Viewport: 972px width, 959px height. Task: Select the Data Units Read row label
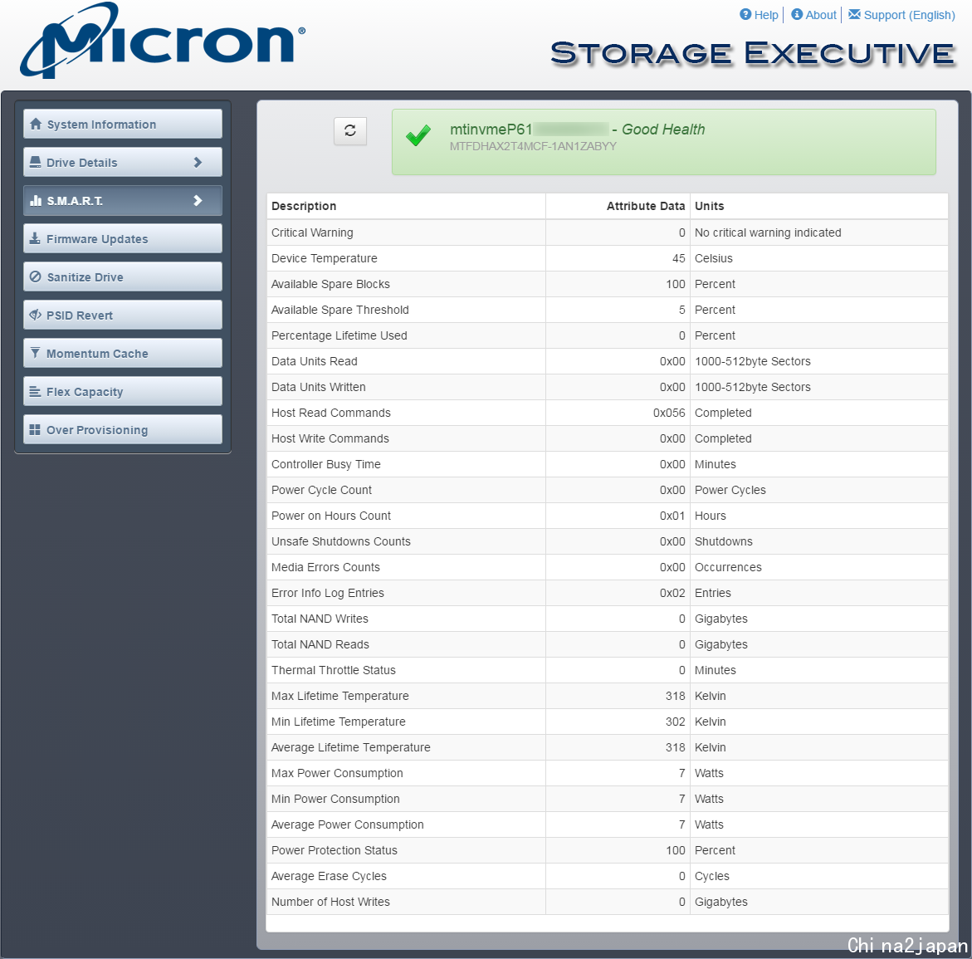point(315,361)
